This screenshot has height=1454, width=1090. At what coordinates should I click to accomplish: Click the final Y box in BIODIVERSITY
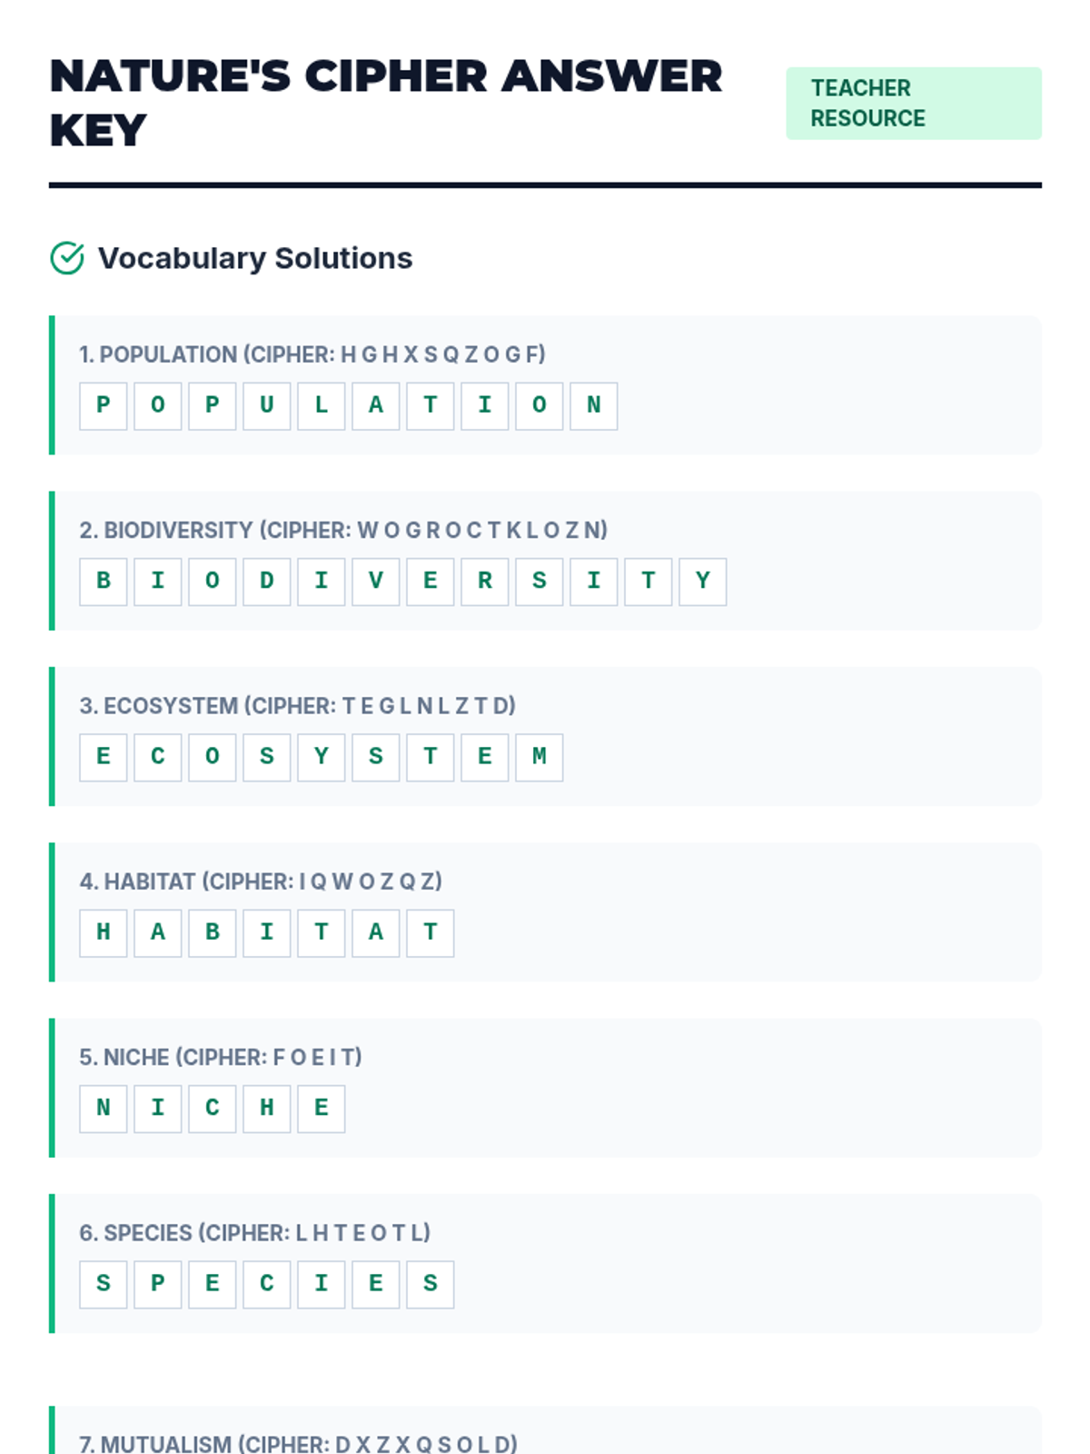[x=703, y=582]
